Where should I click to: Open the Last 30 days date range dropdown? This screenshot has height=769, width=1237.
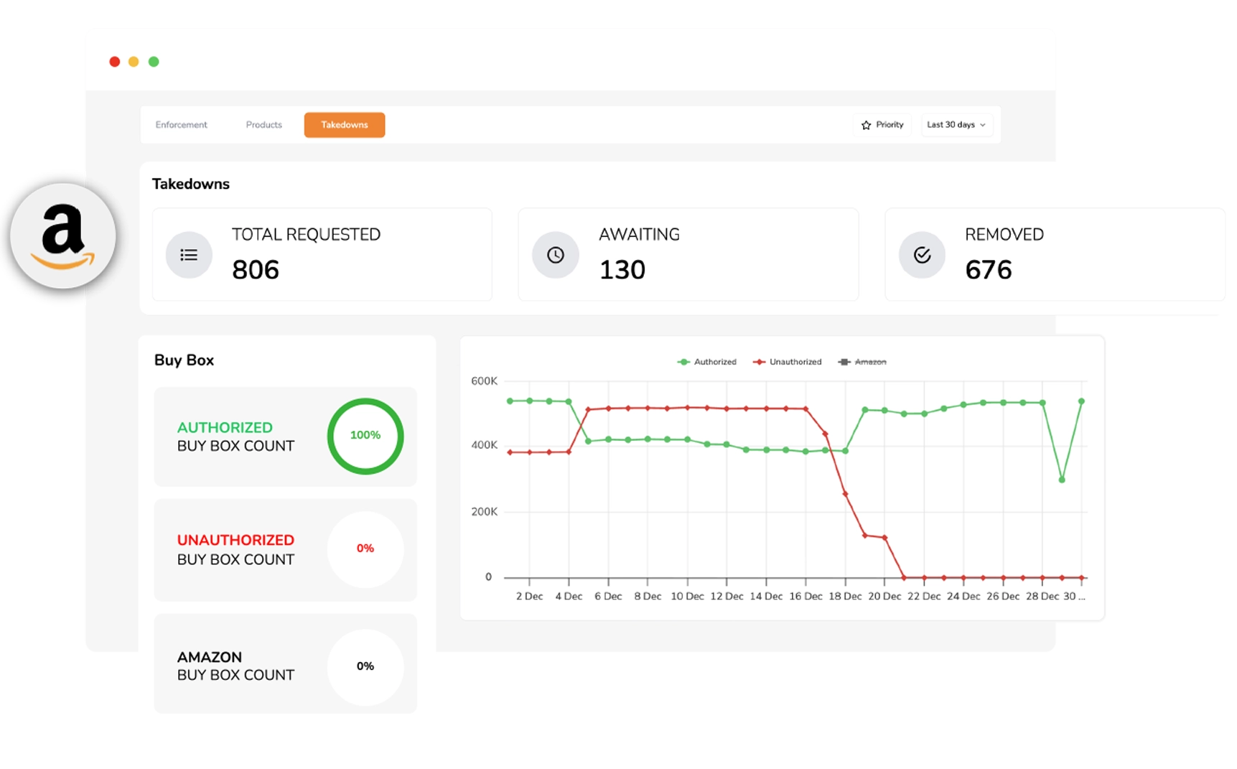(956, 124)
